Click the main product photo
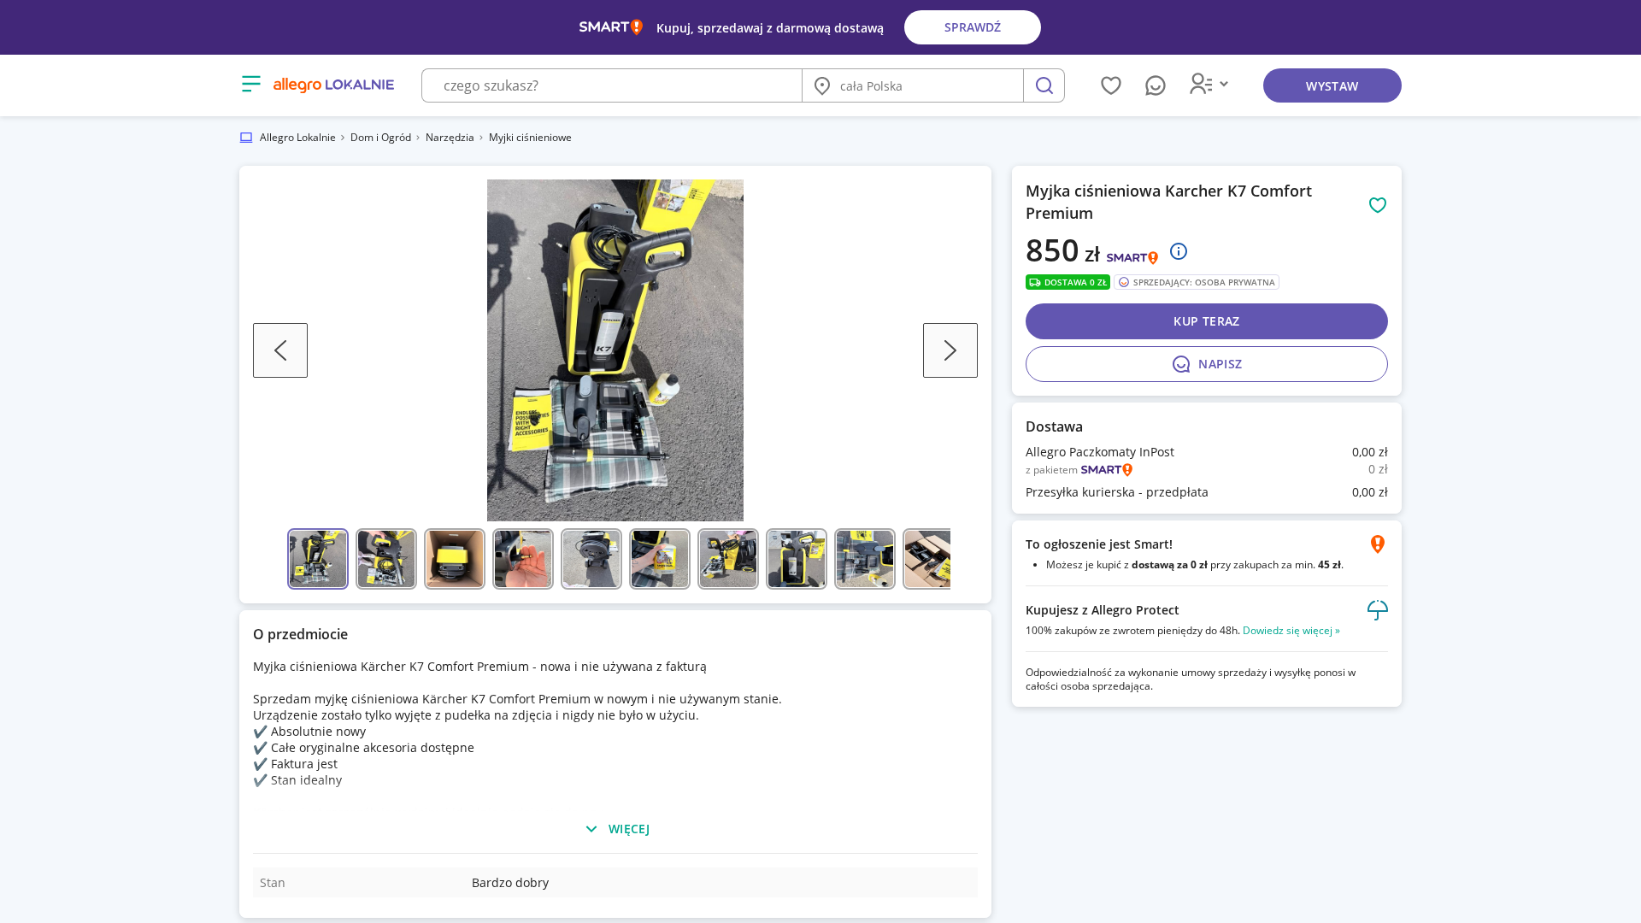This screenshot has height=923, width=1641. tap(615, 350)
